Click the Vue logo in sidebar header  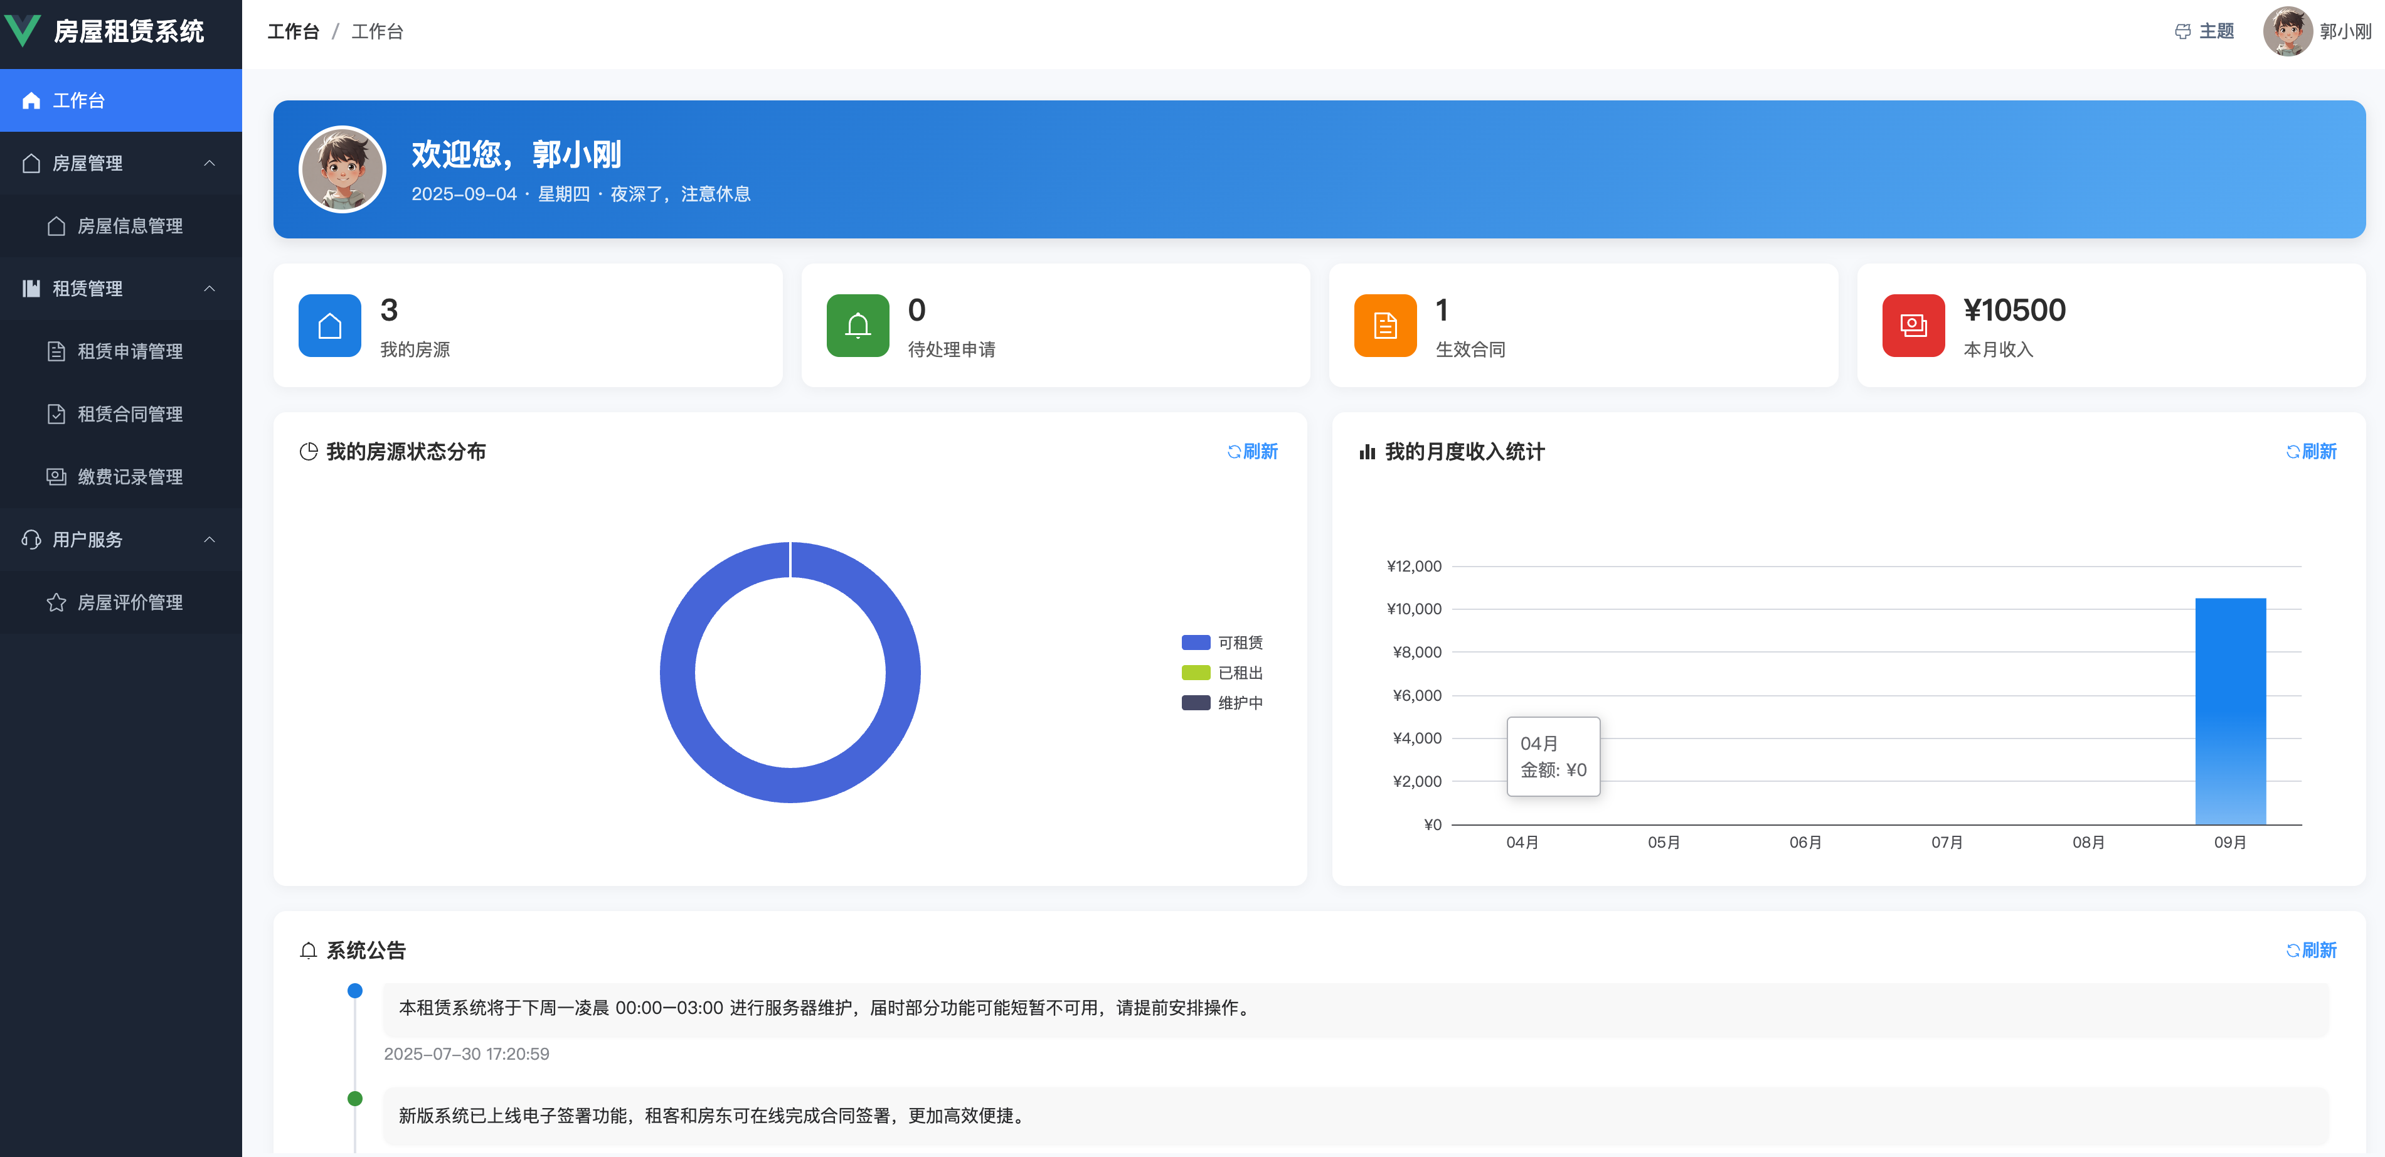coord(22,31)
